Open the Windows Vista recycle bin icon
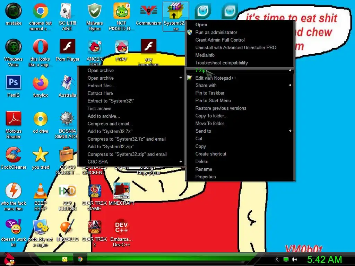The width and height of the screenshot is (355, 266). tap(14, 47)
